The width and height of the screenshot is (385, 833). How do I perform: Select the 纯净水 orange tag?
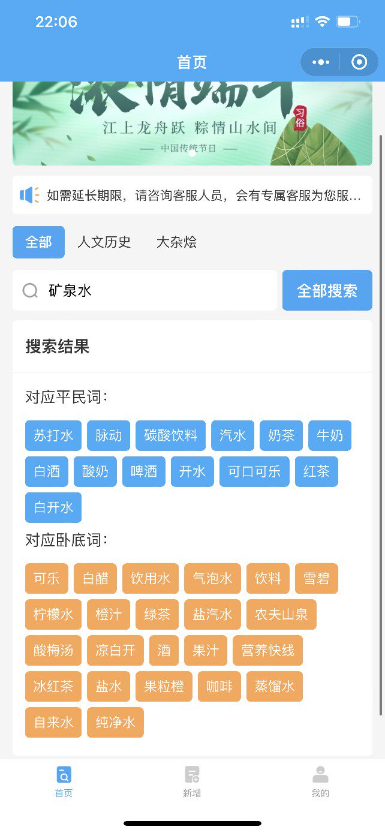[115, 722]
